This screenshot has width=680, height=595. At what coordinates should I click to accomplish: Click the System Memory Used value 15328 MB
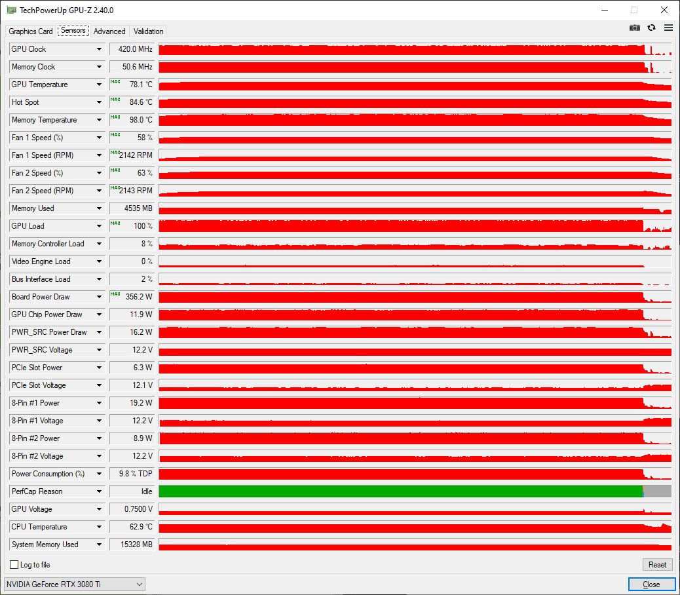132,545
